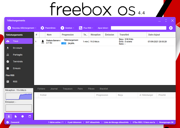Click the 1 tâche active / 1 status
Screen dimensions: 180x128
(x=56, y=122)
